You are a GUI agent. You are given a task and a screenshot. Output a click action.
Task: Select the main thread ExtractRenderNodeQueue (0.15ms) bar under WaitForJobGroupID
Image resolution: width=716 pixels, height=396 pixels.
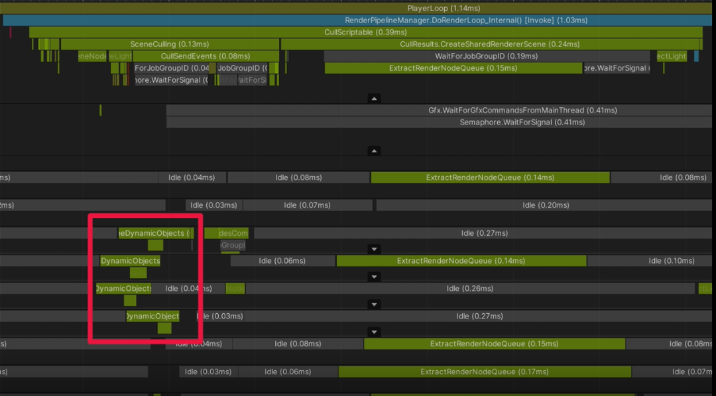[453, 68]
